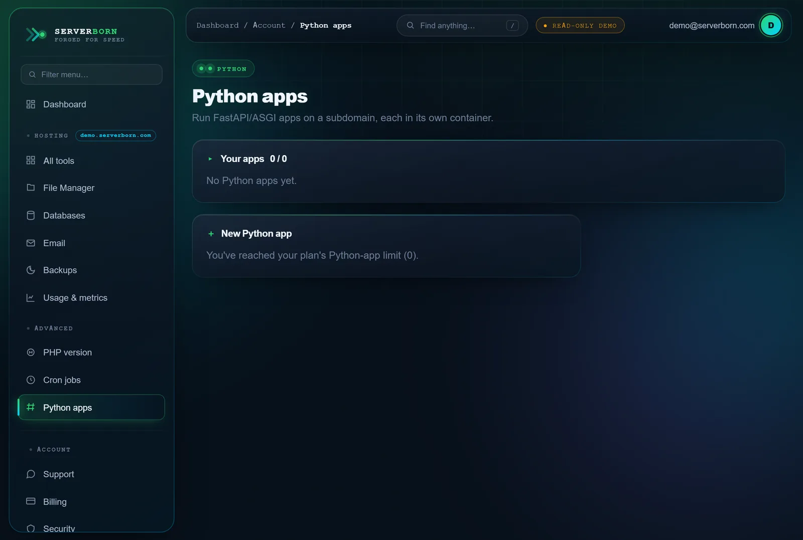The image size is (803, 540).
Task: Open Dashboard in the sidebar
Action: pos(91,104)
